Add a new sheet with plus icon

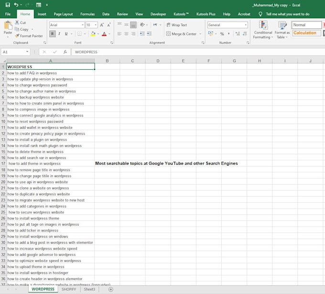[x=111, y=289]
